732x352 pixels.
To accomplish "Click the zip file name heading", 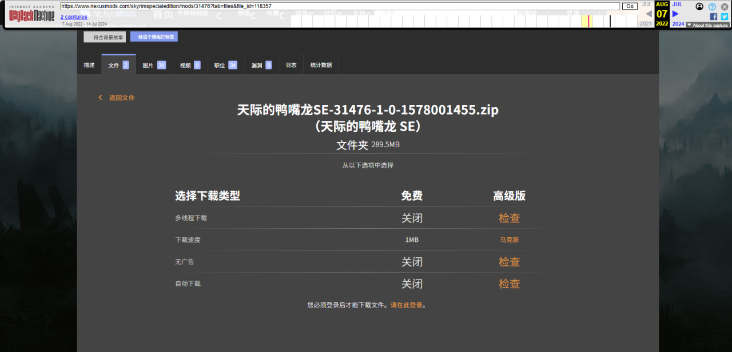I will coord(368,110).
